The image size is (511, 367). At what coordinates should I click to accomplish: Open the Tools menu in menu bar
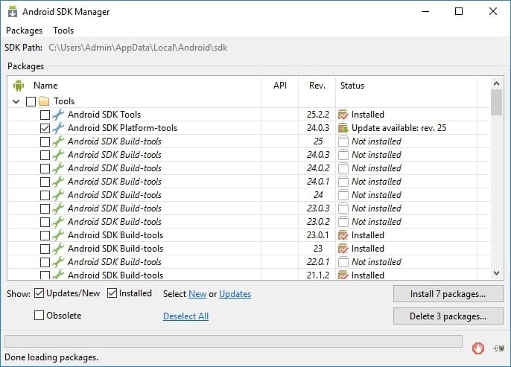[63, 31]
